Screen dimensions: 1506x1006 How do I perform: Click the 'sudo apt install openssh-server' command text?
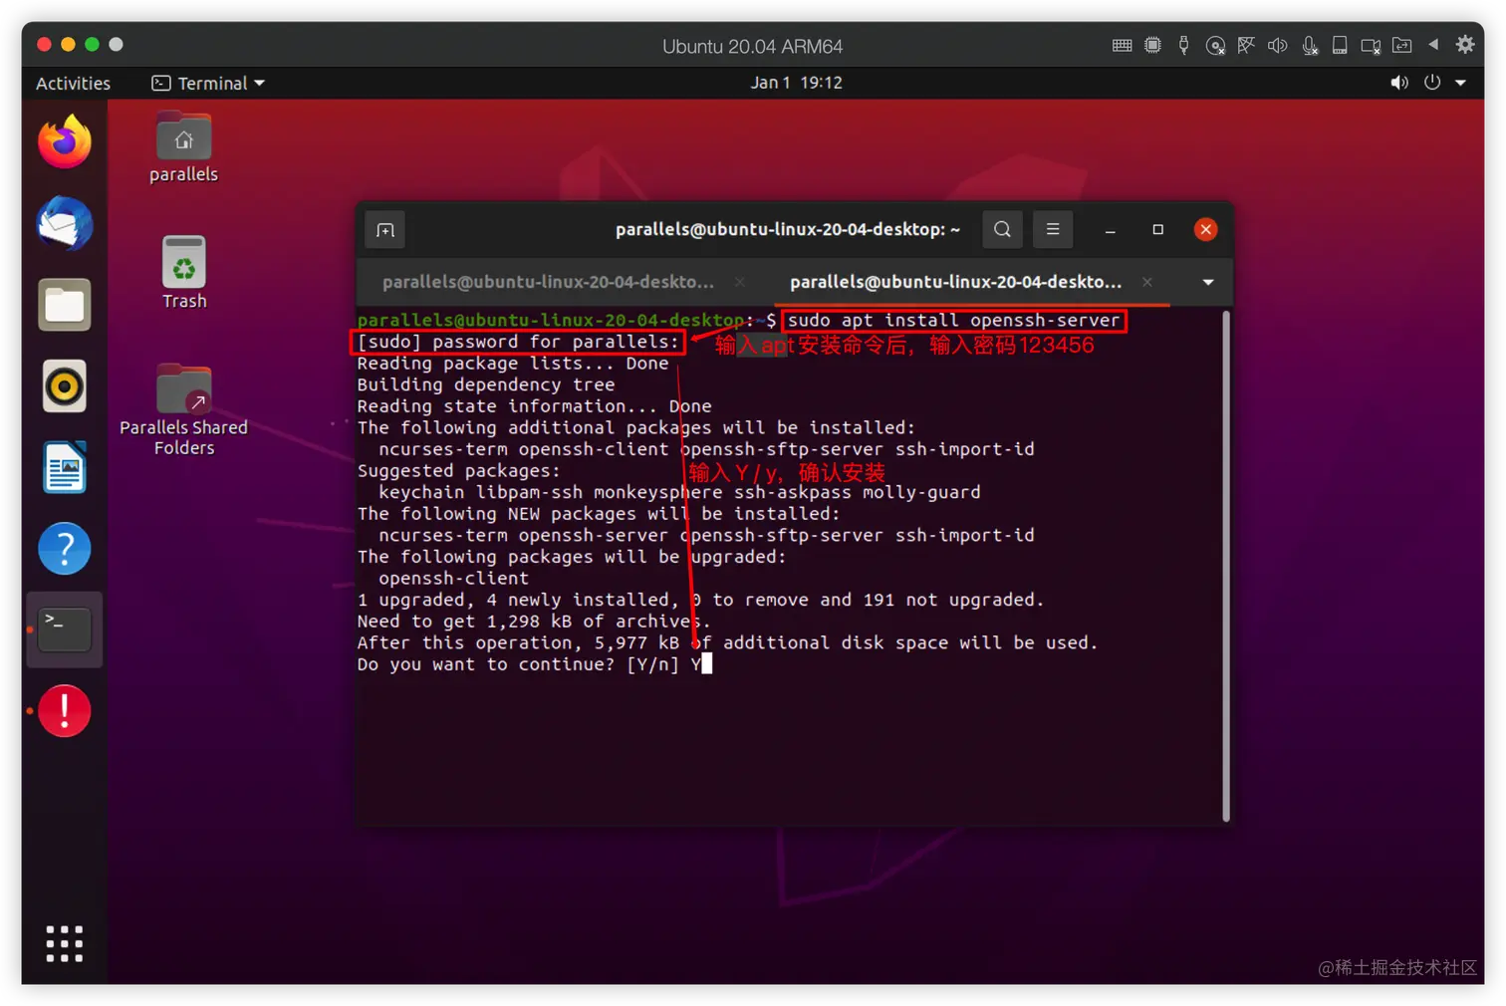[x=954, y=321]
